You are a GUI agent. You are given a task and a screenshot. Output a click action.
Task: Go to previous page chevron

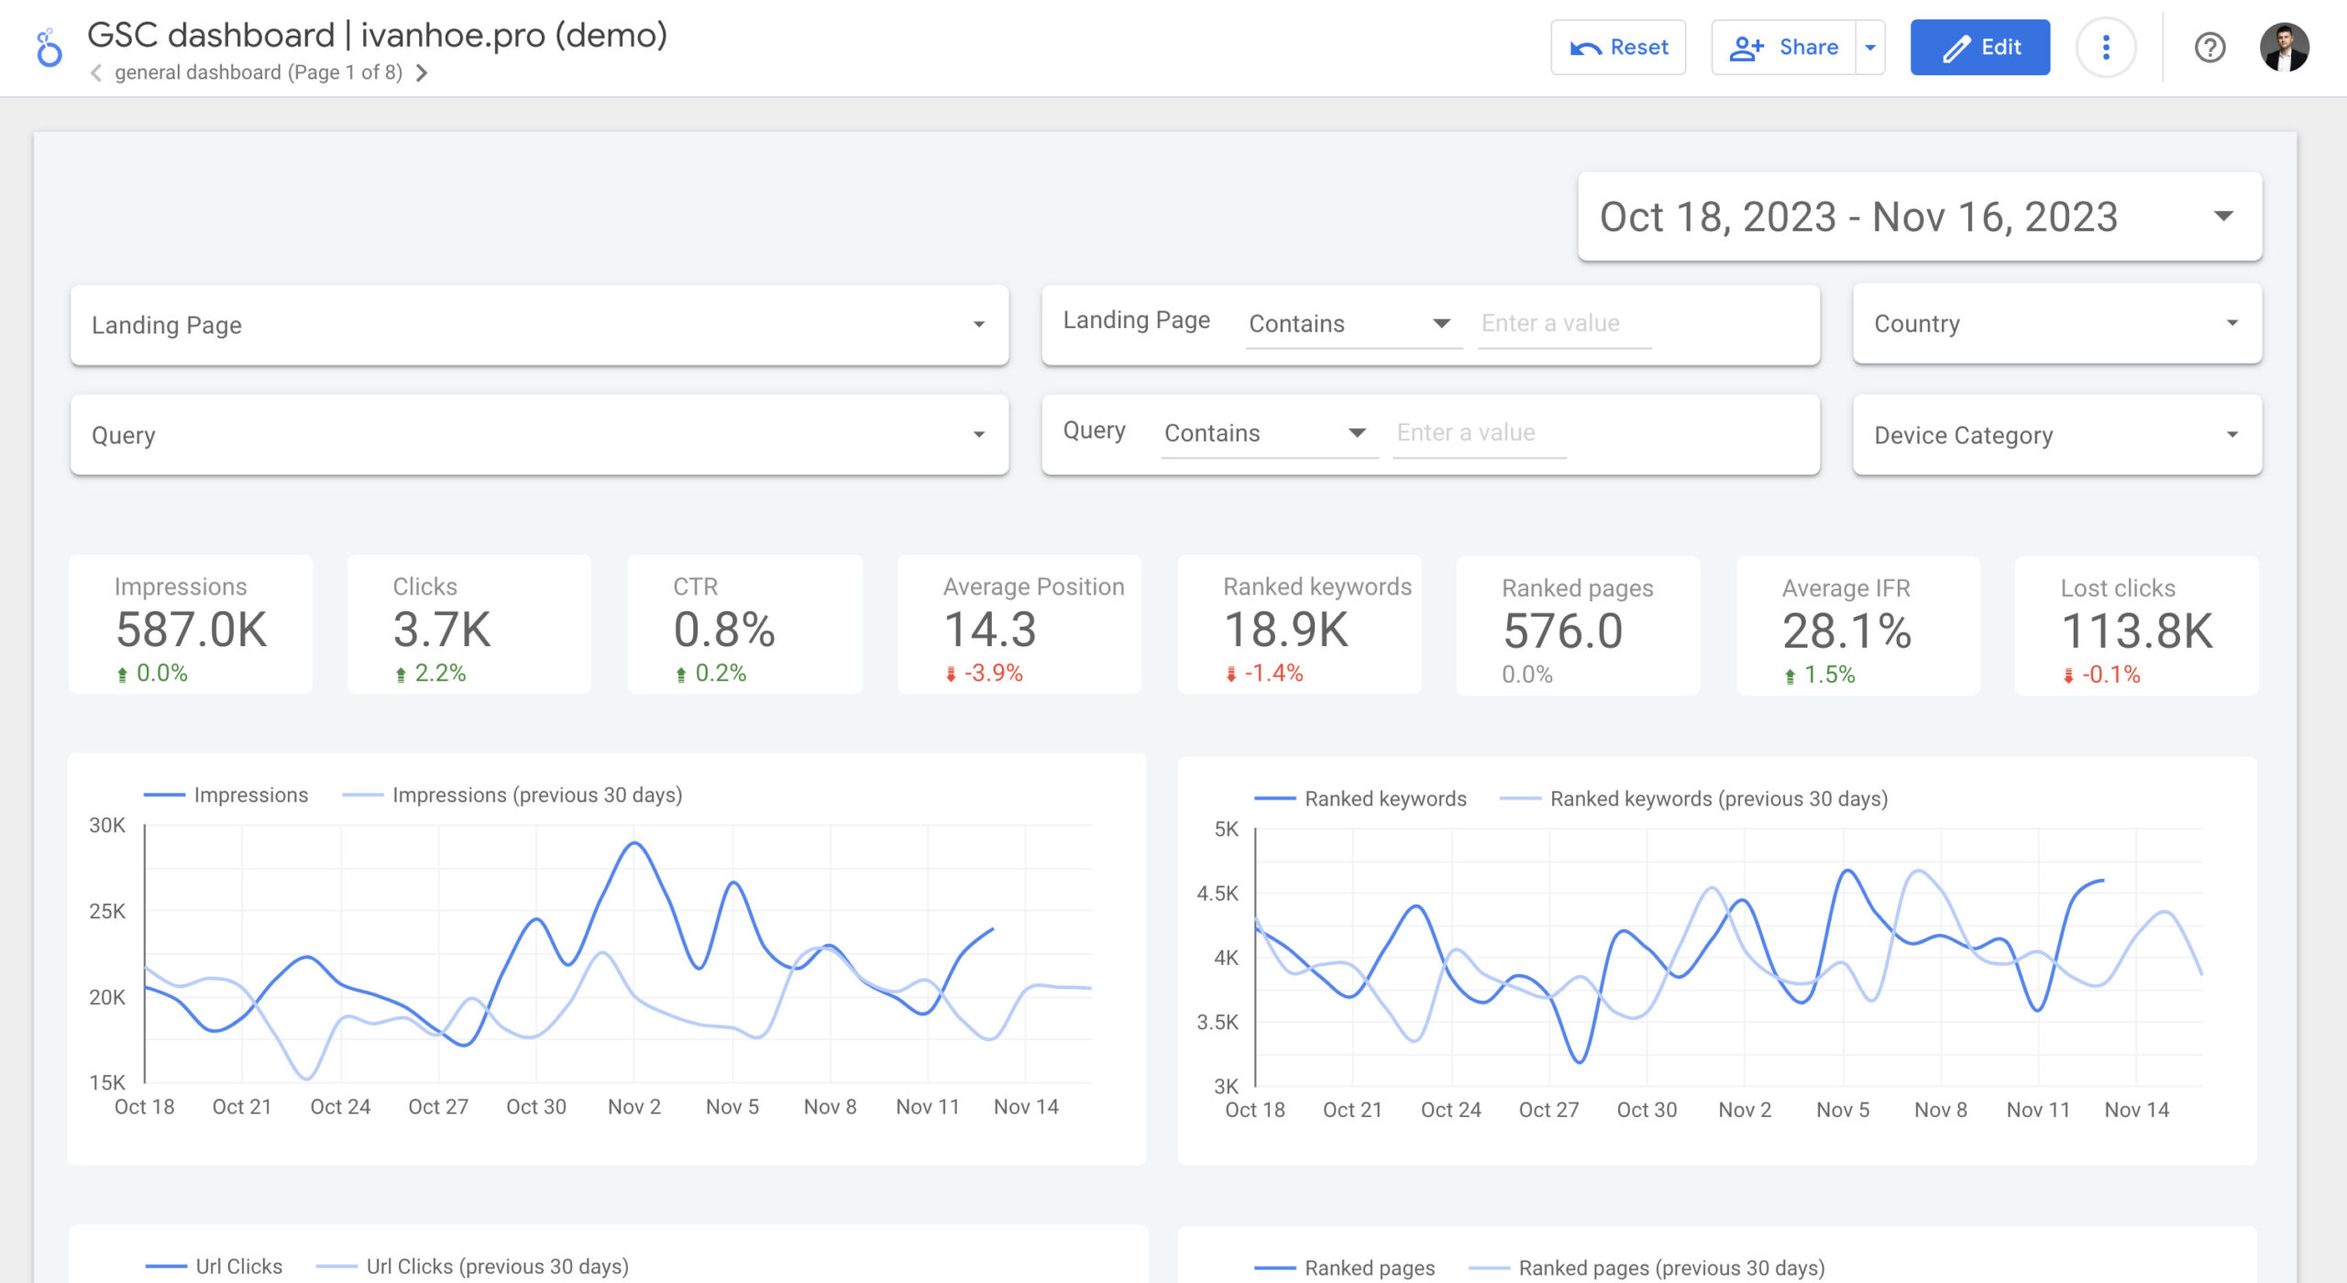click(x=95, y=73)
